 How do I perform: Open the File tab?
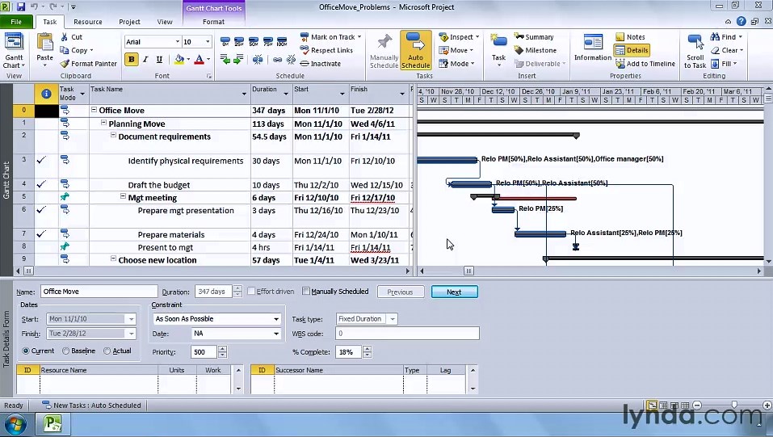(x=16, y=22)
